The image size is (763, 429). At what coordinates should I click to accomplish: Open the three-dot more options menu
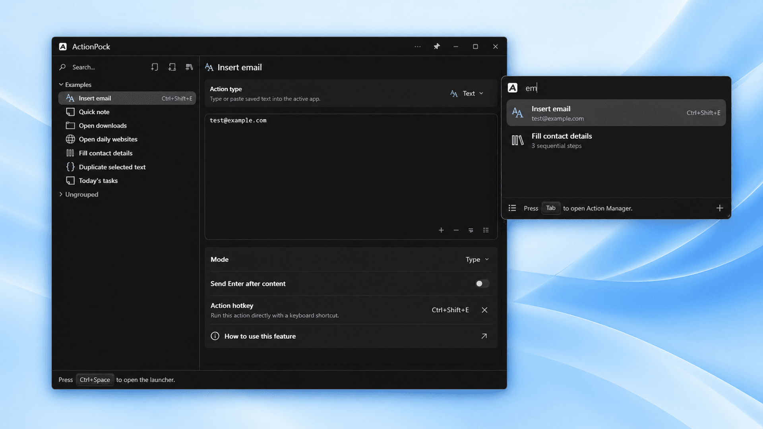[417, 46]
